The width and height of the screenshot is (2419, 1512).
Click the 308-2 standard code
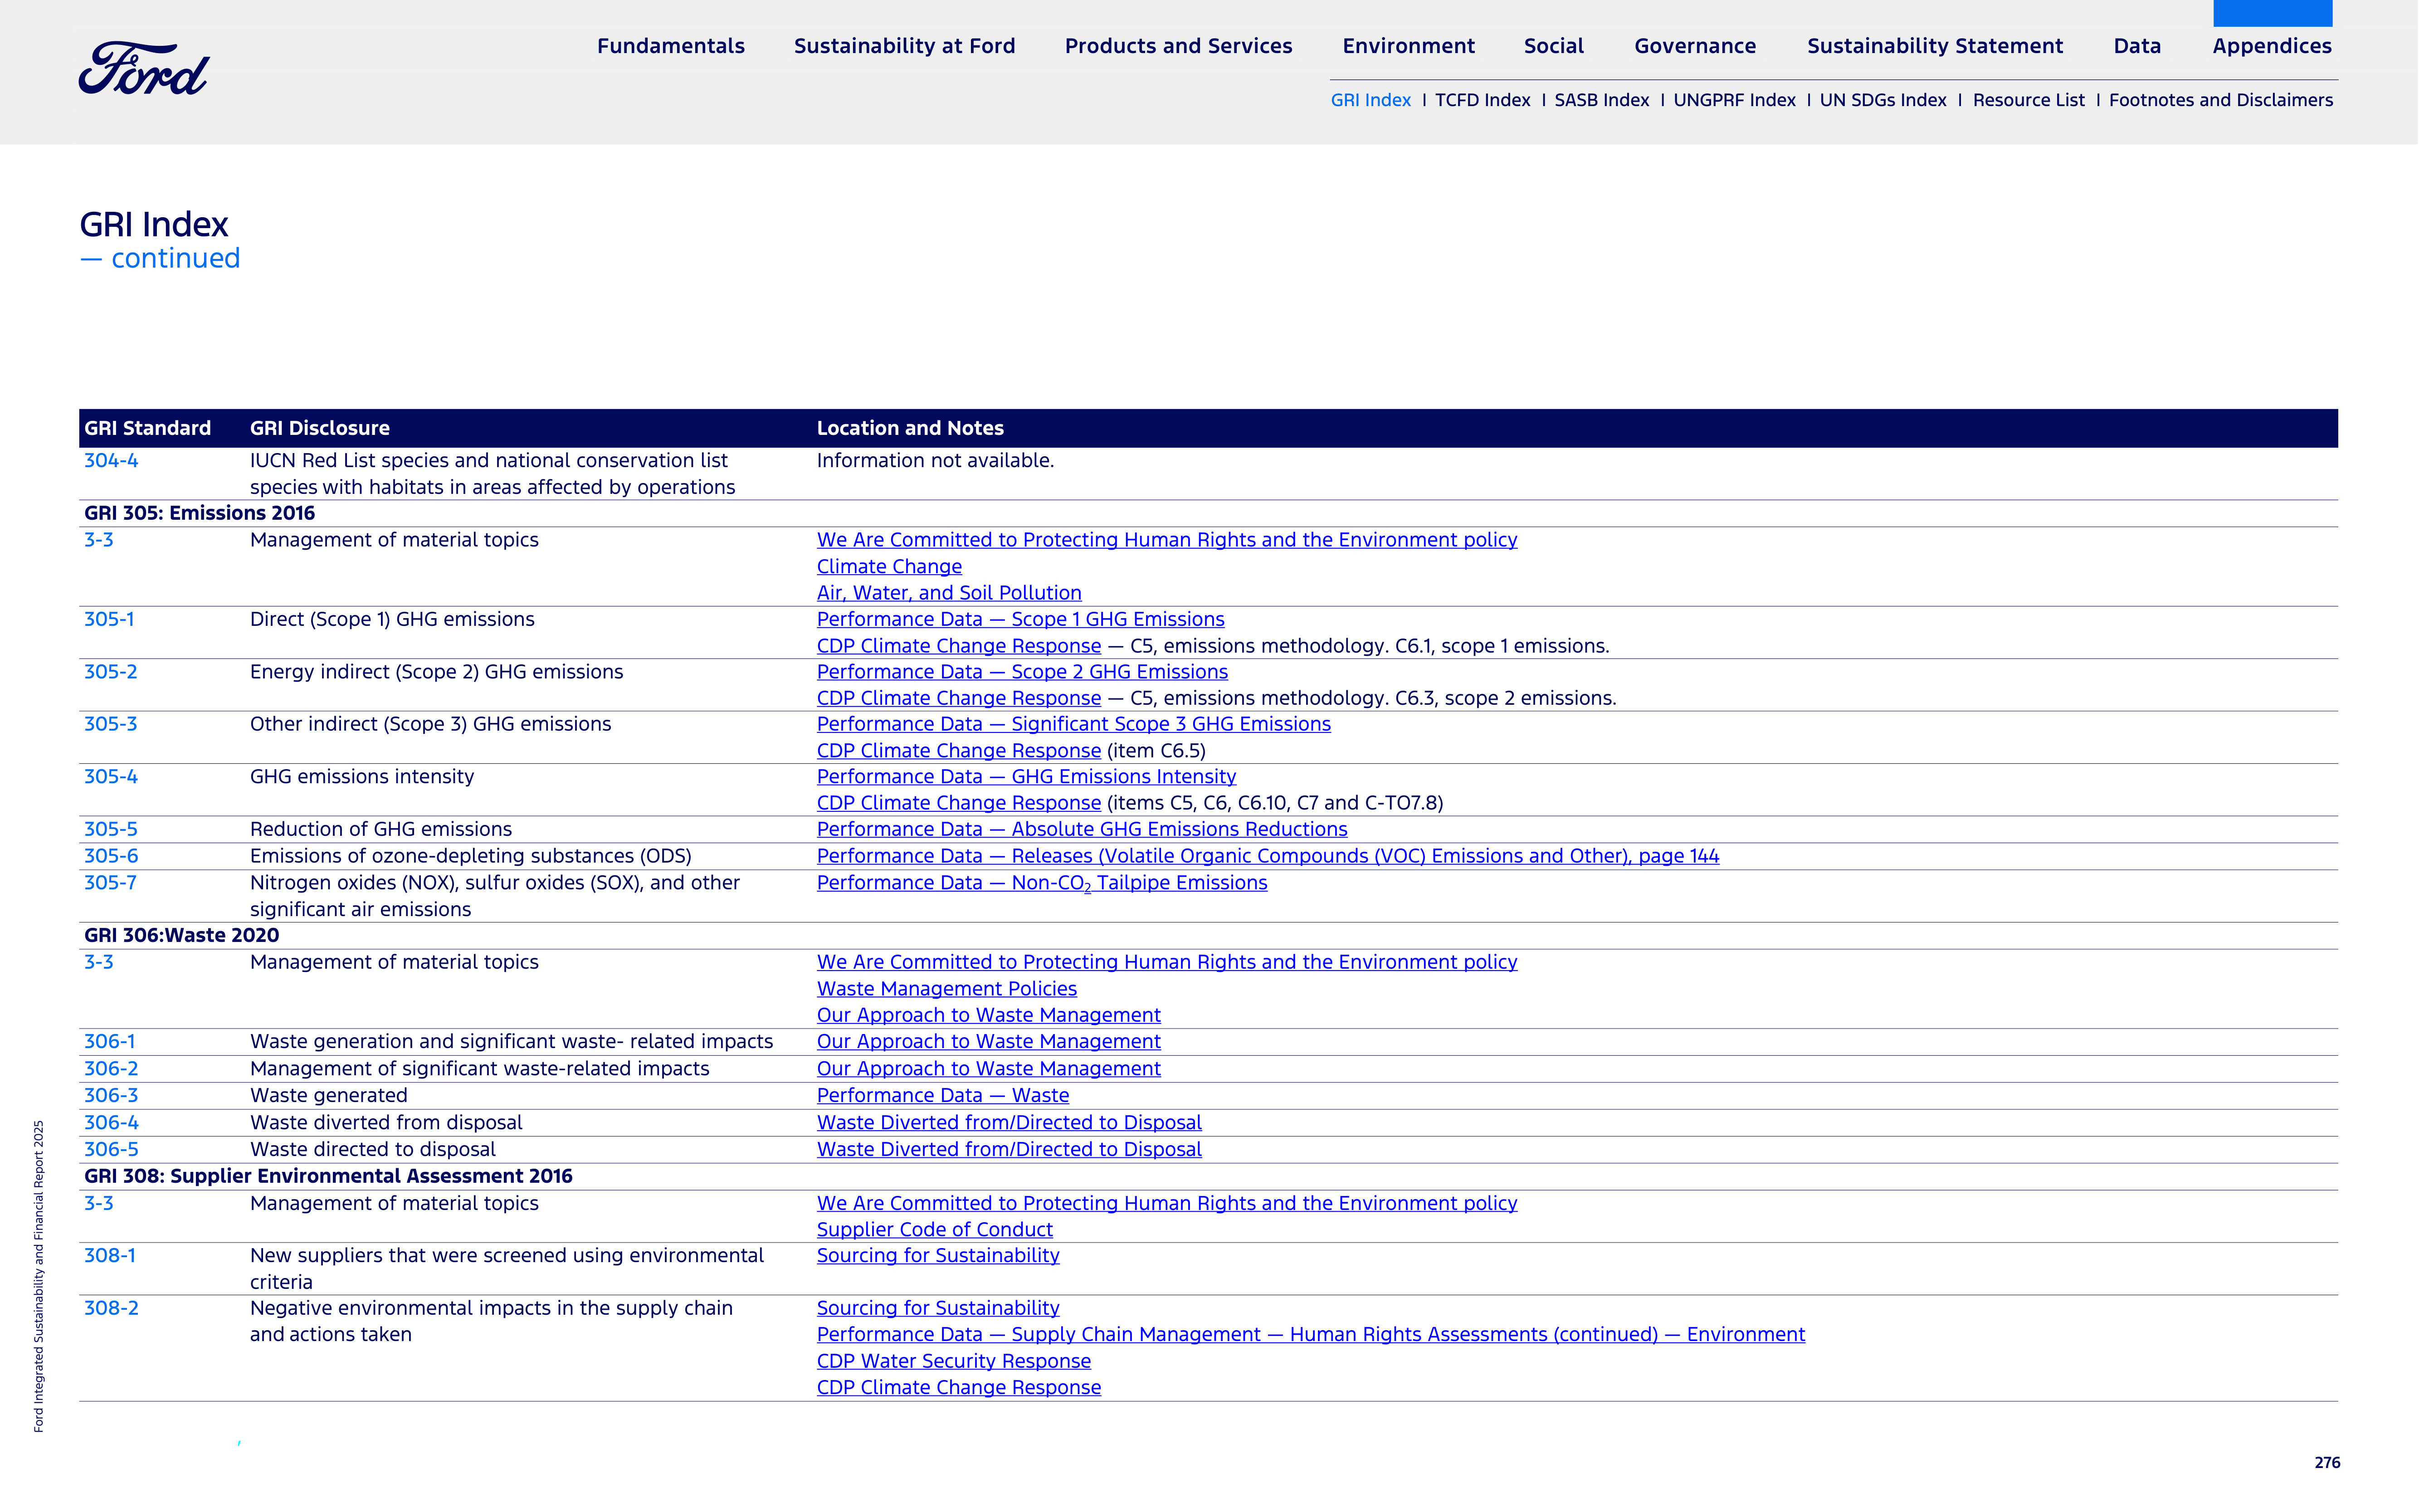(111, 1308)
